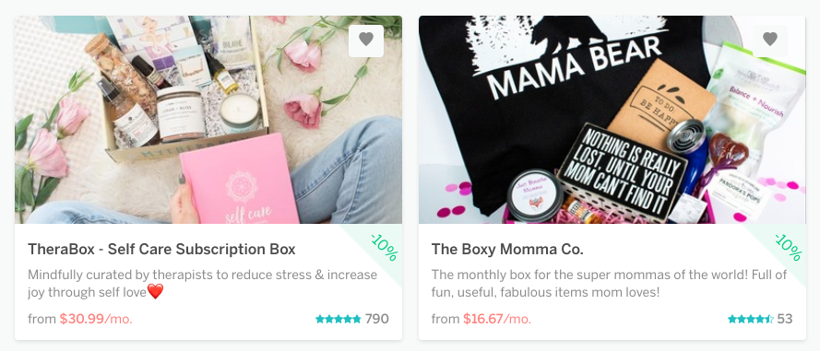Click the TheraBox product photo

pos(208,120)
